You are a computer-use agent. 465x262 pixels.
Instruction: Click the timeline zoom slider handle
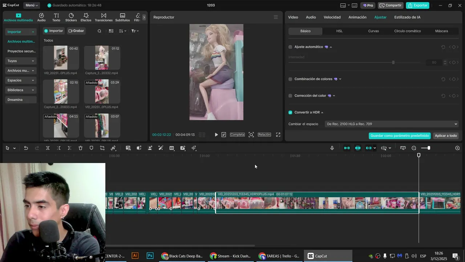pos(429,148)
